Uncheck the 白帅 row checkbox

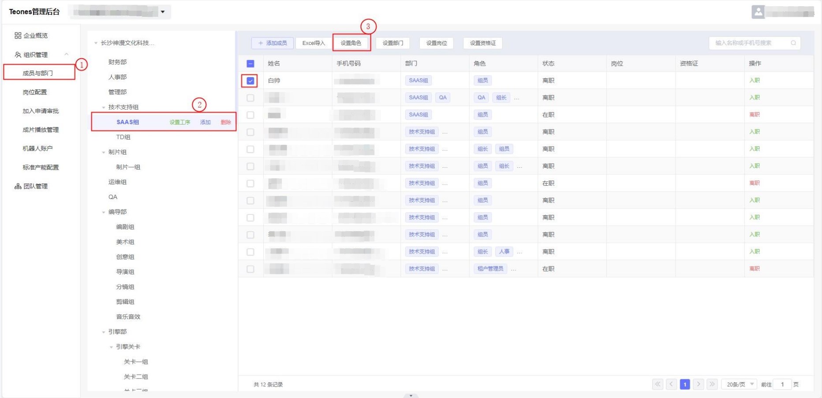click(250, 81)
